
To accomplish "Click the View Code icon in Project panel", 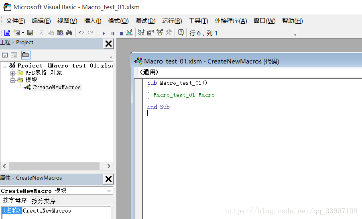I will (5, 55).
